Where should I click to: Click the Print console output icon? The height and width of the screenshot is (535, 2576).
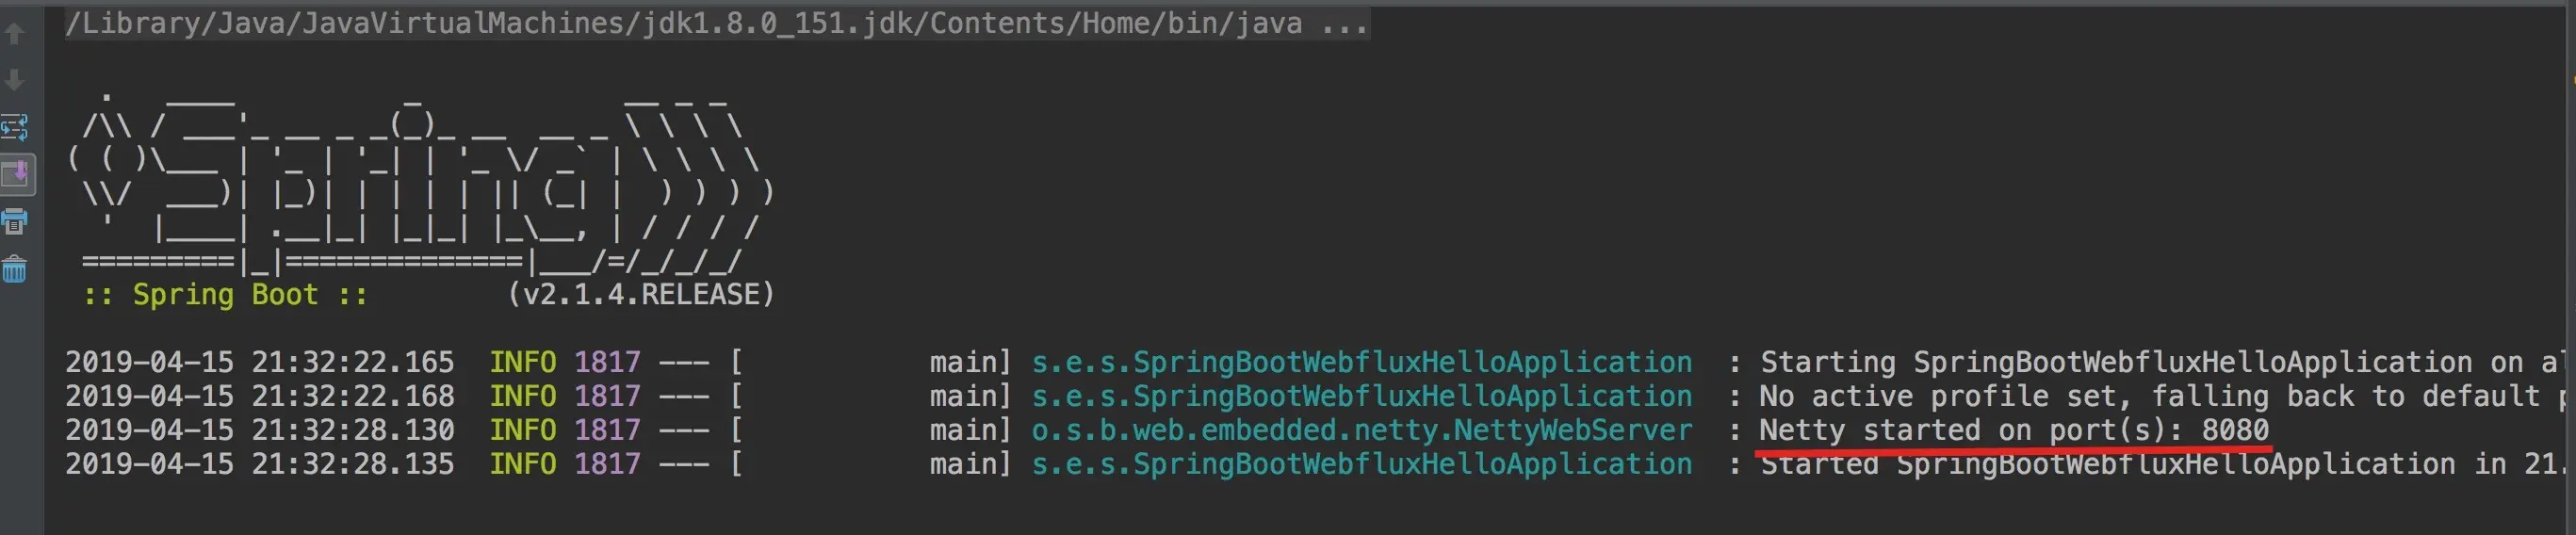[15, 222]
